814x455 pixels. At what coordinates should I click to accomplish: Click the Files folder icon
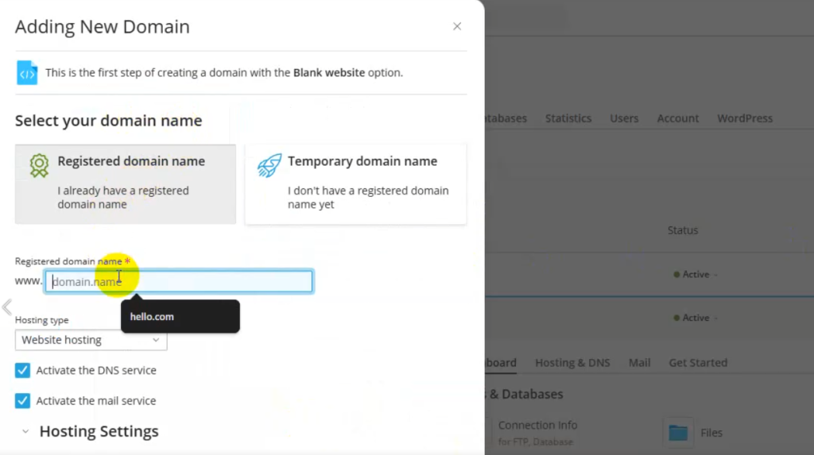pyautogui.click(x=678, y=433)
